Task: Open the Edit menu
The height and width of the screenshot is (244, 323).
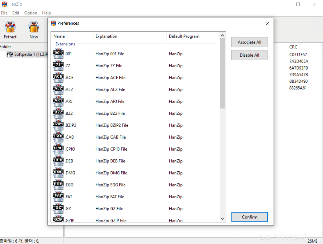Action: point(16,13)
